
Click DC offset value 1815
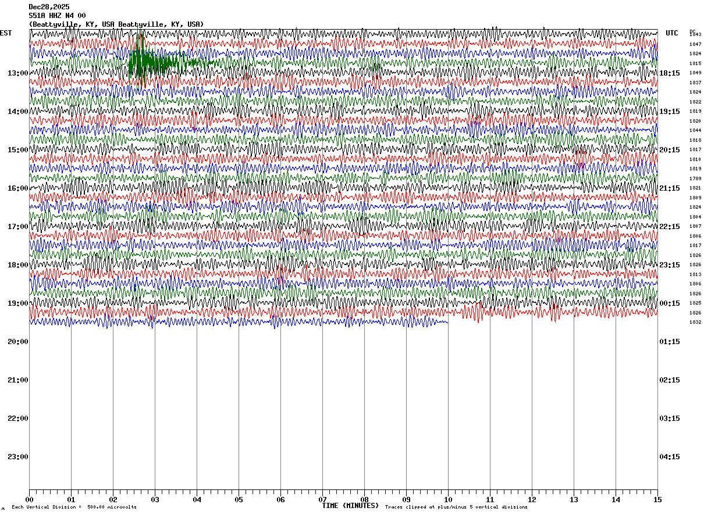coord(695,63)
